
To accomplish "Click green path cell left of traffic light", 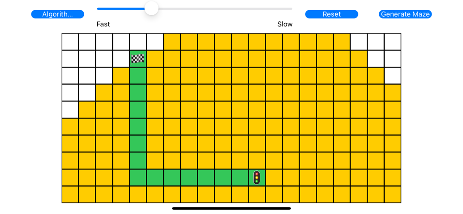I will point(240,177).
